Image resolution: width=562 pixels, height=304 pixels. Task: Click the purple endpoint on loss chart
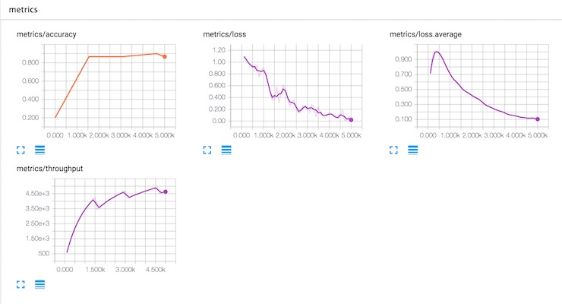tap(351, 120)
